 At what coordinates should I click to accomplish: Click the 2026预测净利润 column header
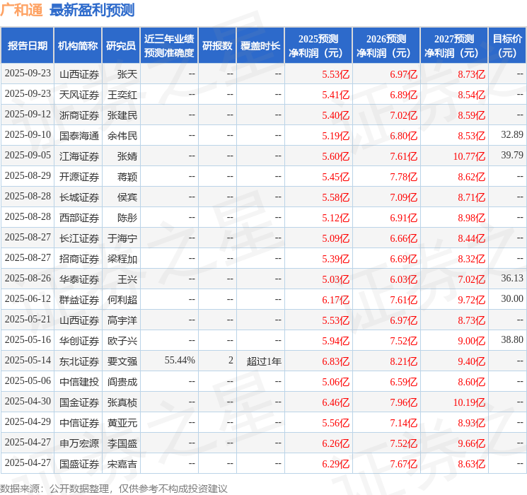[386, 45]
